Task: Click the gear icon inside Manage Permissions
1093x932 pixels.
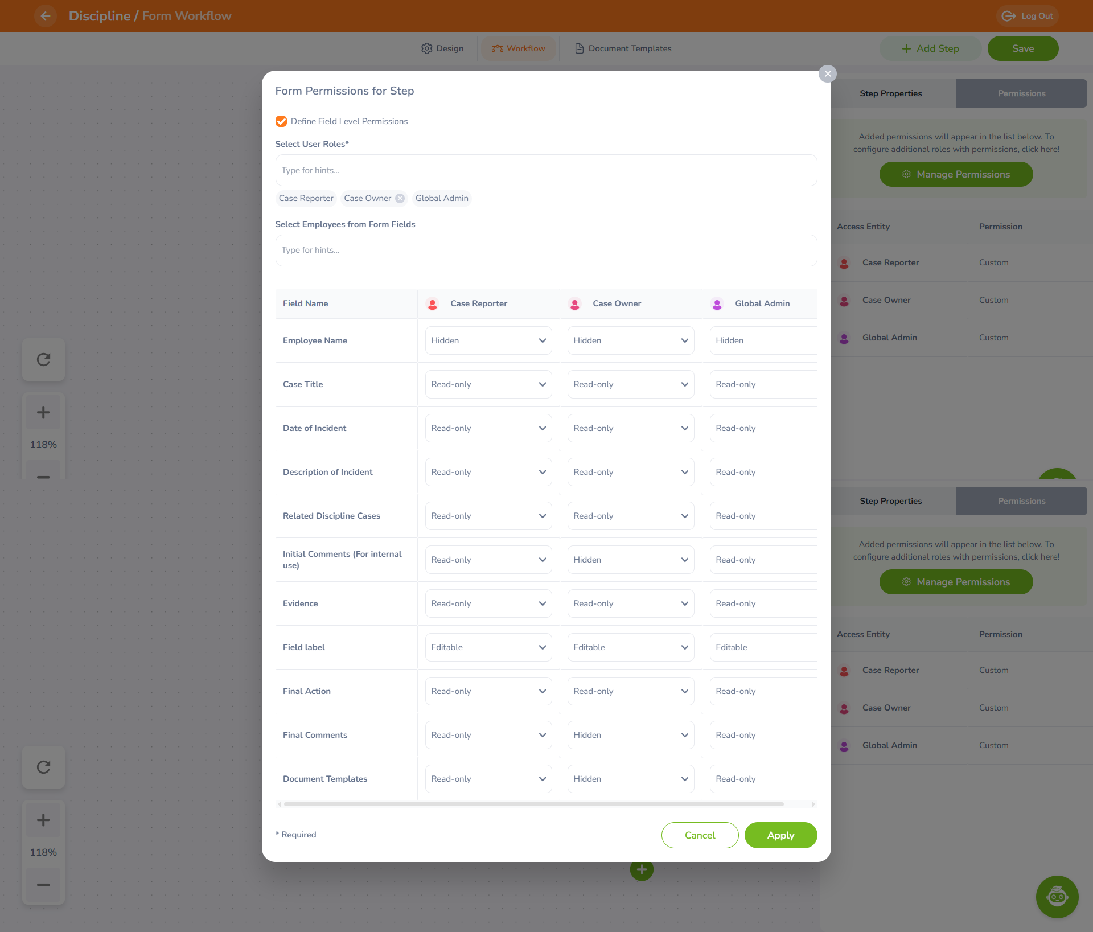Action: point(906,174)
